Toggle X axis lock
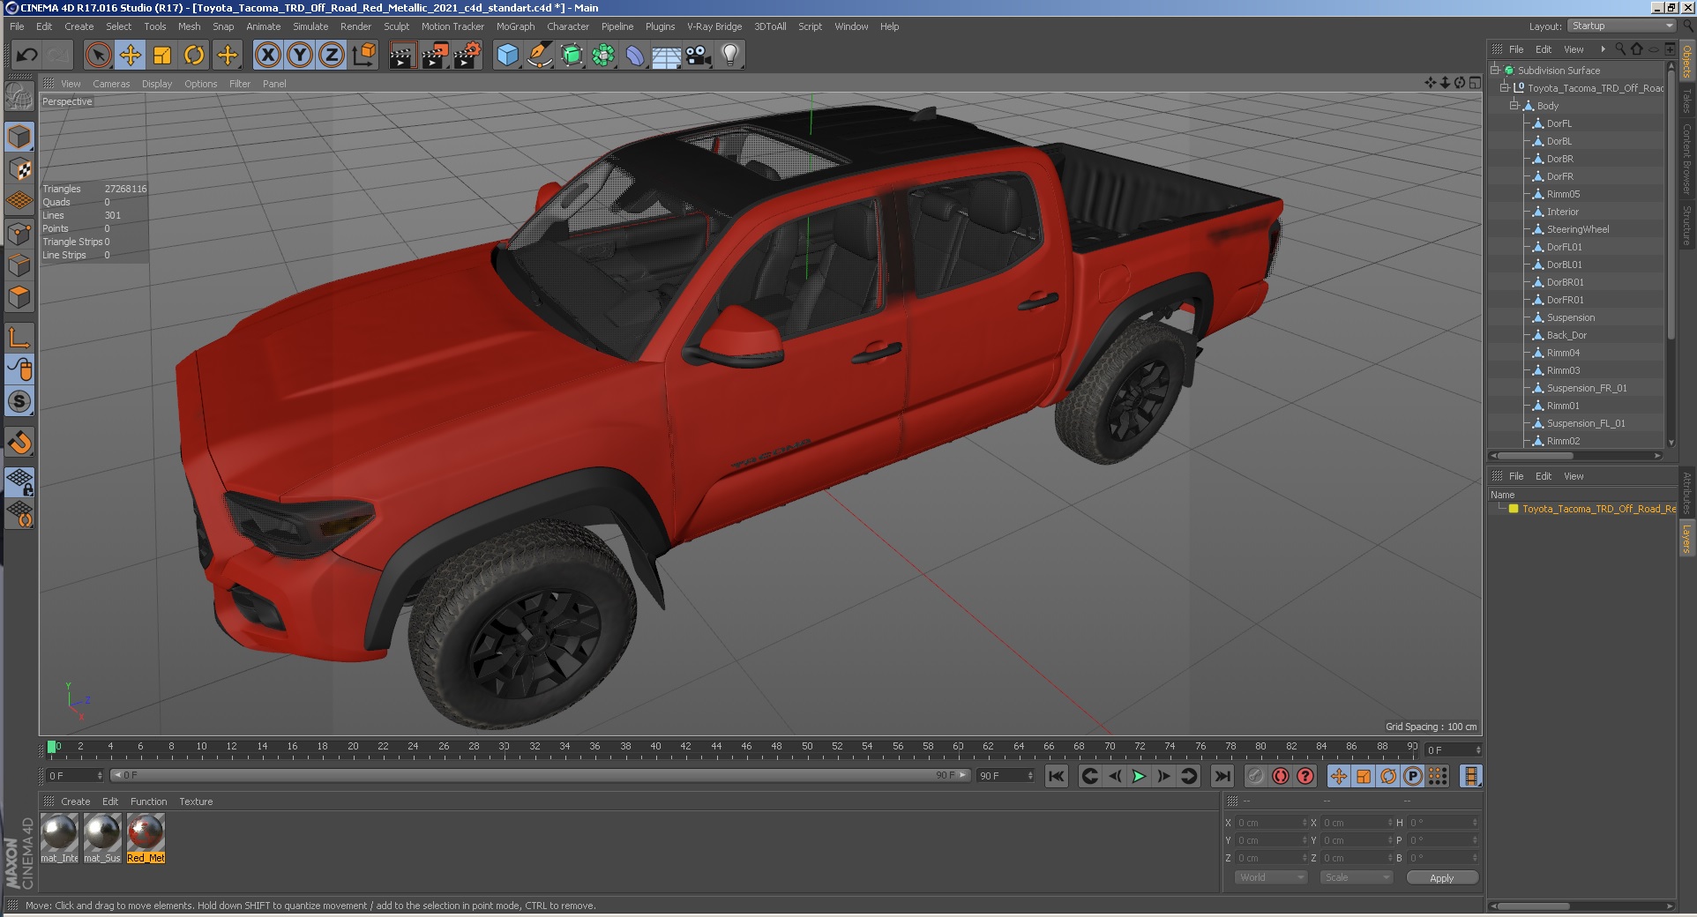 pos(268,56)
